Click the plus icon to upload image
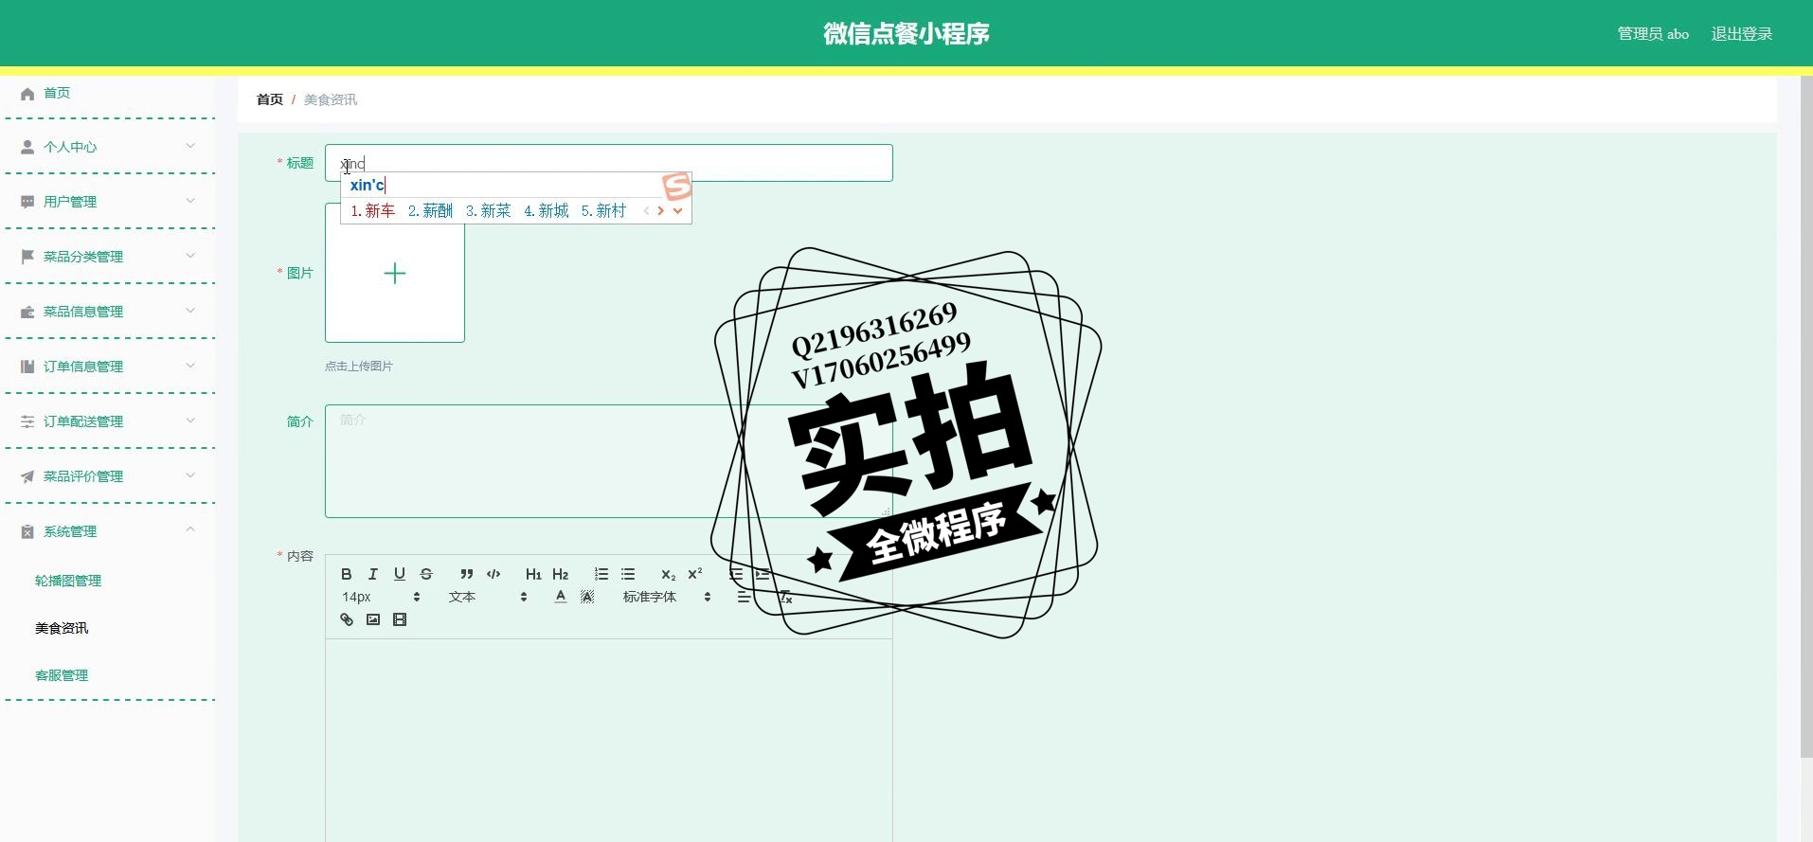The image size is (1813, 842). [x=395, y=274]
